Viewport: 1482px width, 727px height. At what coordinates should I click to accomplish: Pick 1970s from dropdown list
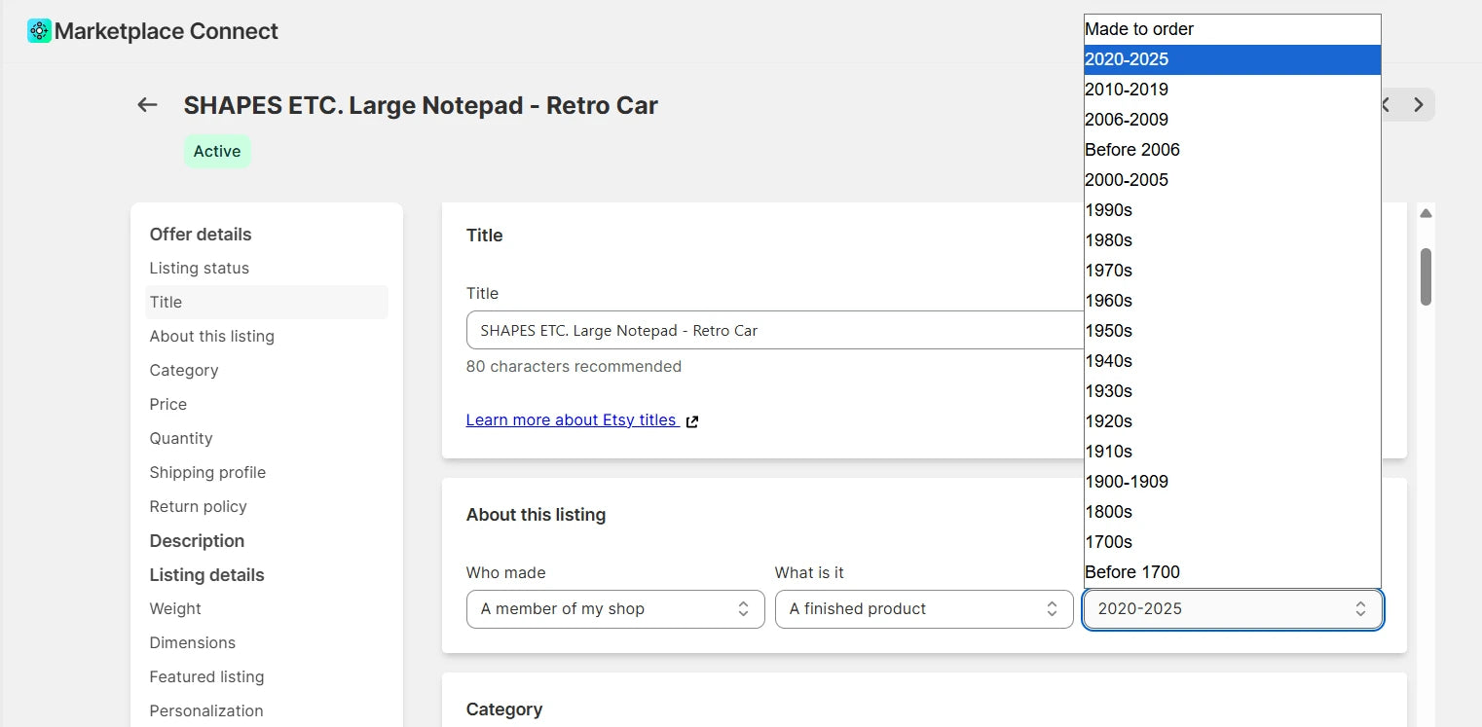coord(1233,271)
